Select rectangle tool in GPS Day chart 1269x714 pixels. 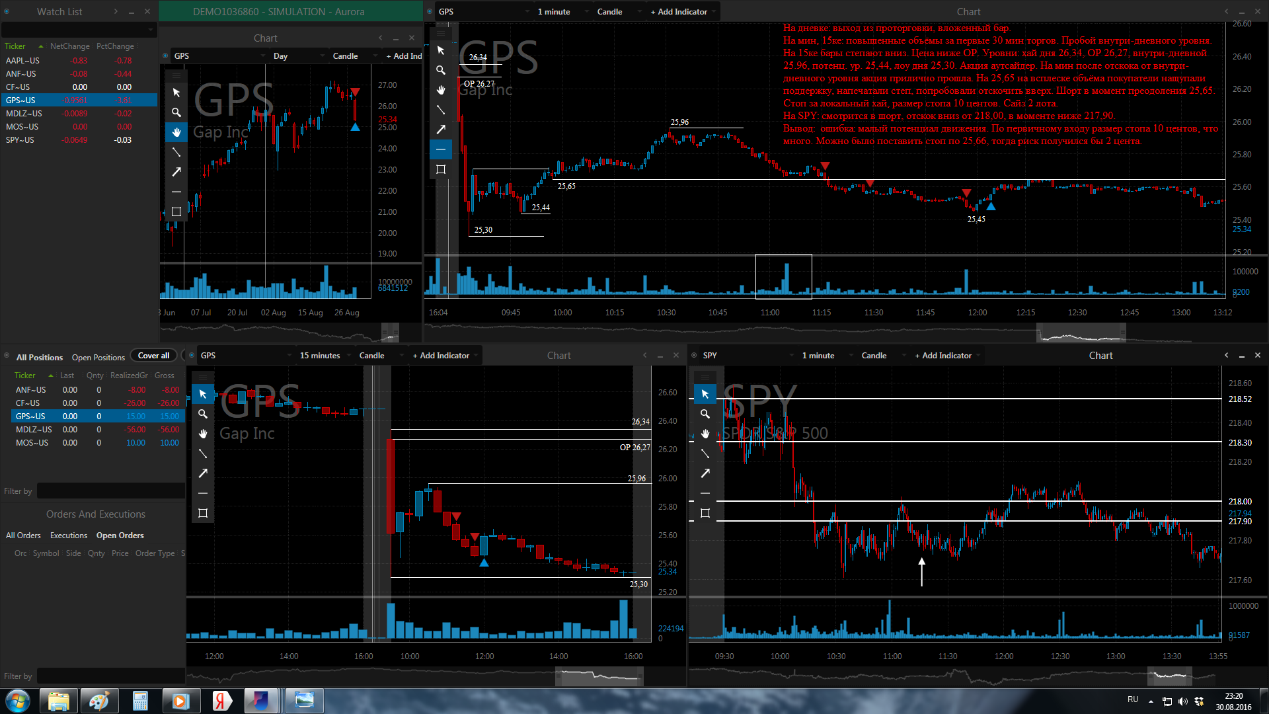pos(176,212)
